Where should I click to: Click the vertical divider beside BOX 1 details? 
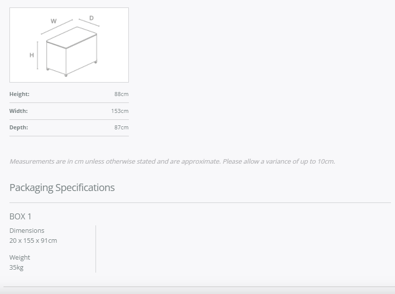click(x=96, y=249)
